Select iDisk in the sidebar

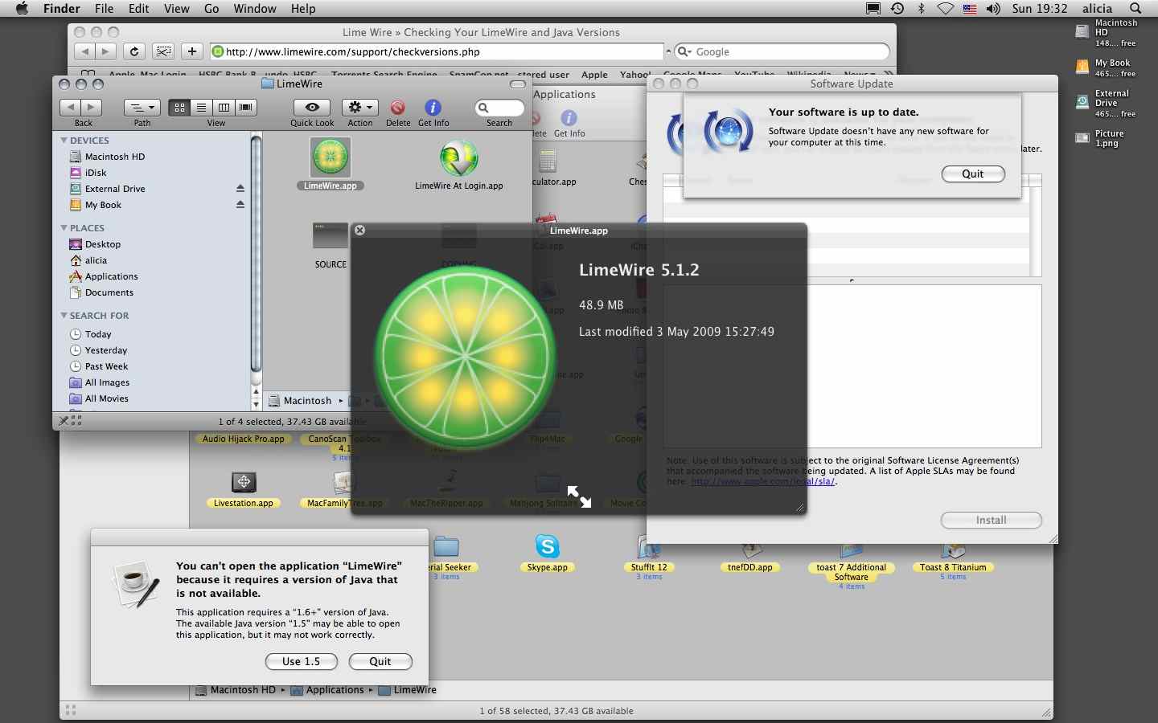point(95,173)
